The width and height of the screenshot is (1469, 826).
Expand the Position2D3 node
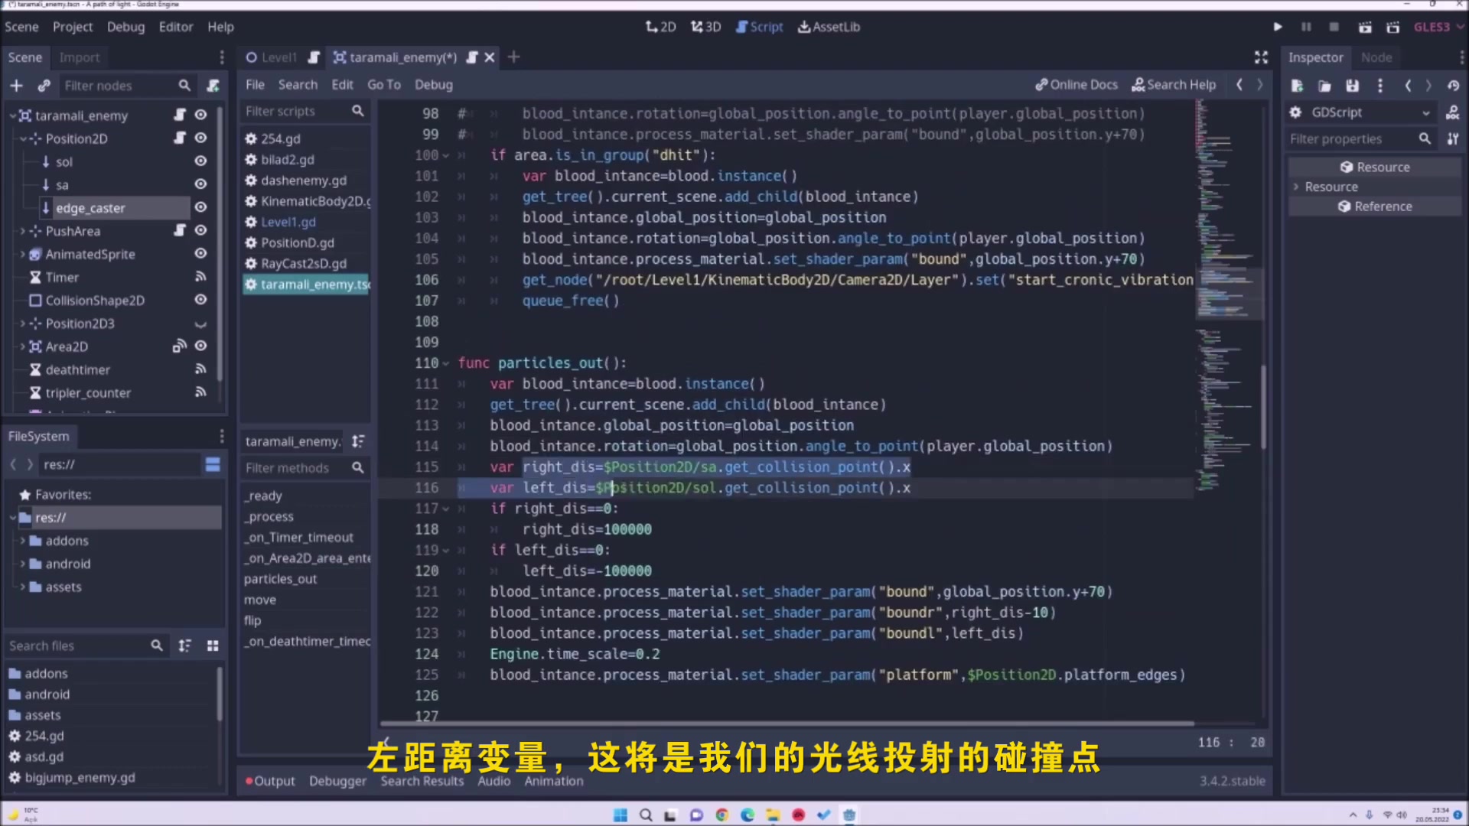pyautogui.click(x=23, y=324)
